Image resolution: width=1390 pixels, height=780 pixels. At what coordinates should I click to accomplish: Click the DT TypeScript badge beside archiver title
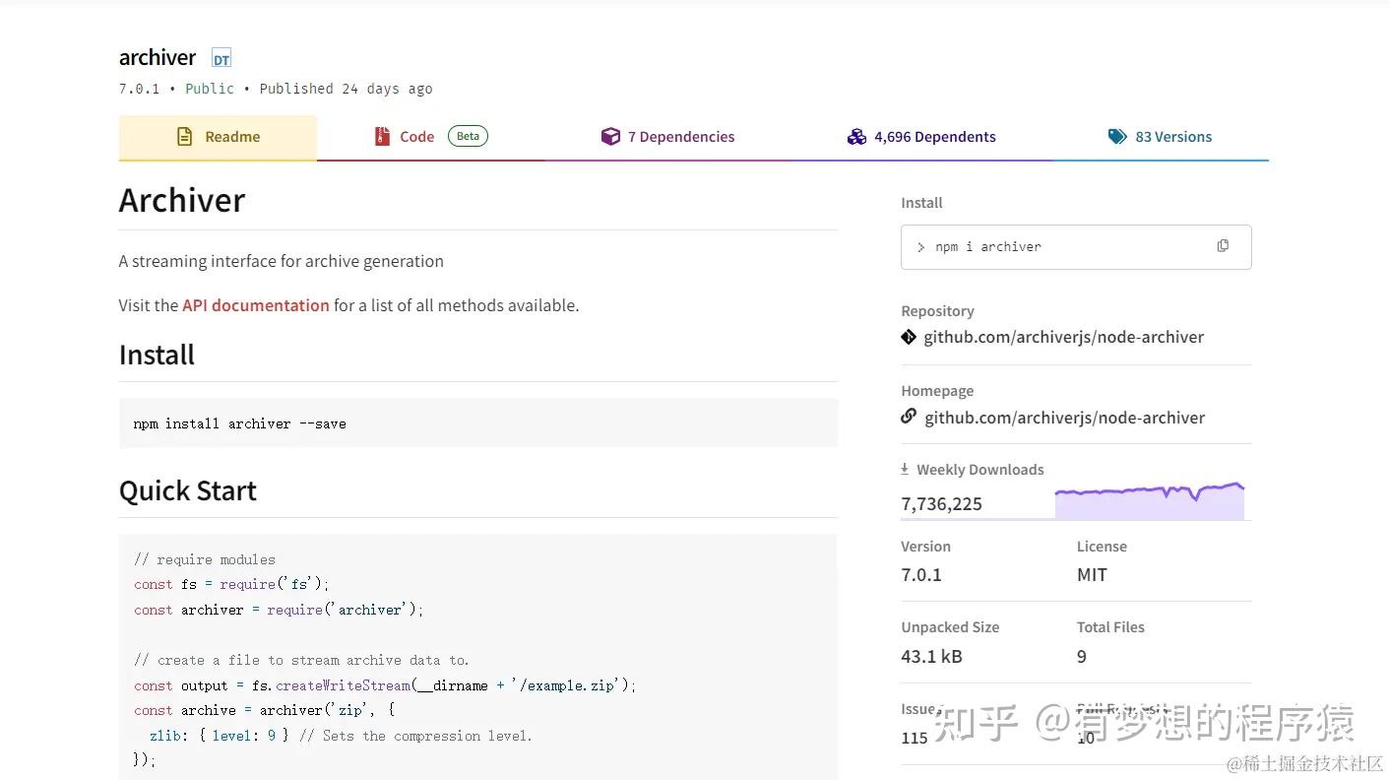pos(221,57)
